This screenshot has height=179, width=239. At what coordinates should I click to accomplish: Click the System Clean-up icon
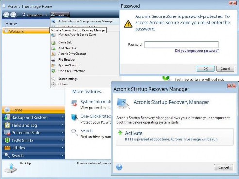click(53, 65)
